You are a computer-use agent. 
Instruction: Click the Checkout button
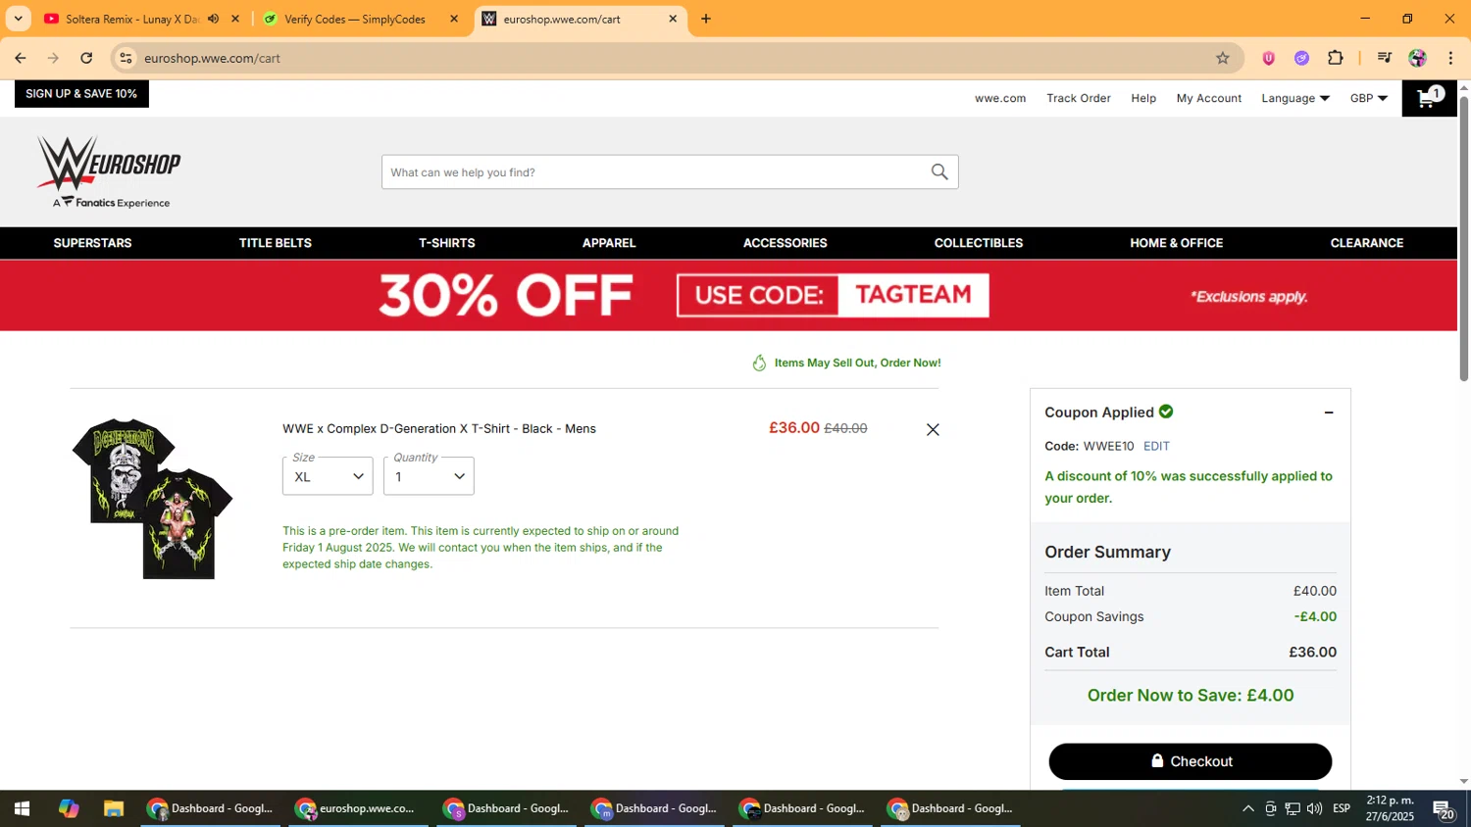[x=1190, y=761]
